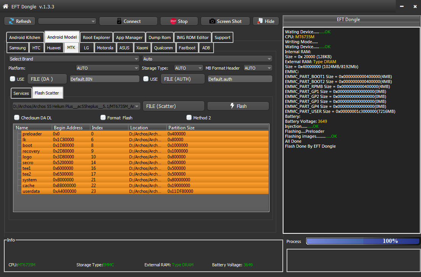Switch to Android Kitchen tab
The height and width of the screenshot is (277, 421).
(25, 37)
